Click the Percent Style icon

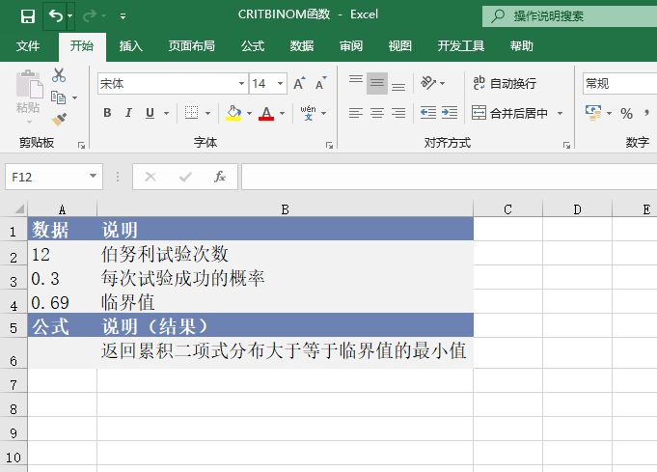(x=627, y=113)
